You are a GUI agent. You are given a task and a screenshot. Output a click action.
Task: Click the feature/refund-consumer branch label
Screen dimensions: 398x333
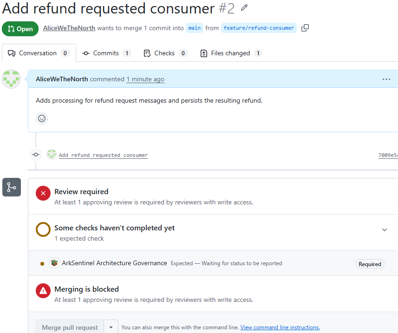pyautogui.click(x=259, y=28)
